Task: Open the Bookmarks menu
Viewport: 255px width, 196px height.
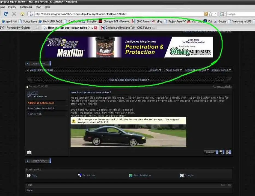Action: click(x=26, y=7)
